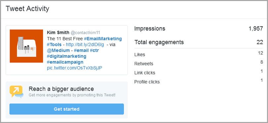Open the @Medium mention link

pyautogui.click(x=58, y=50)
